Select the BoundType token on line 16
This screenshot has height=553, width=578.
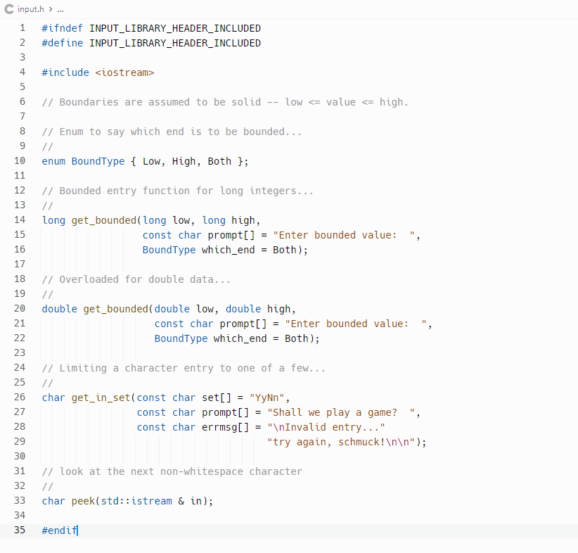169,249
